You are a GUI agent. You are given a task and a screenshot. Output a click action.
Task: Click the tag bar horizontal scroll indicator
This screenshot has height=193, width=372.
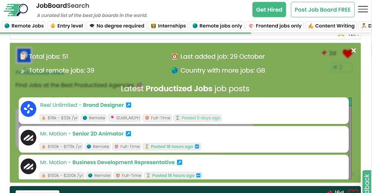[x=126, y=33]
